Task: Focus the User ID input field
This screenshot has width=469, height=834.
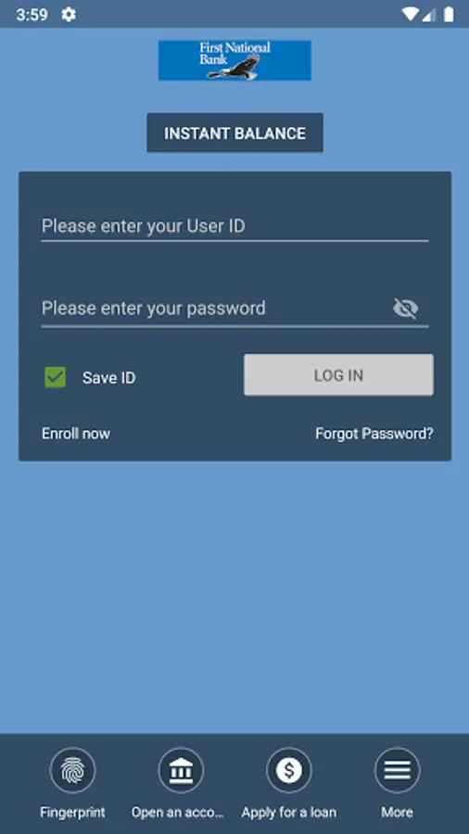Action: pos(235,226)
